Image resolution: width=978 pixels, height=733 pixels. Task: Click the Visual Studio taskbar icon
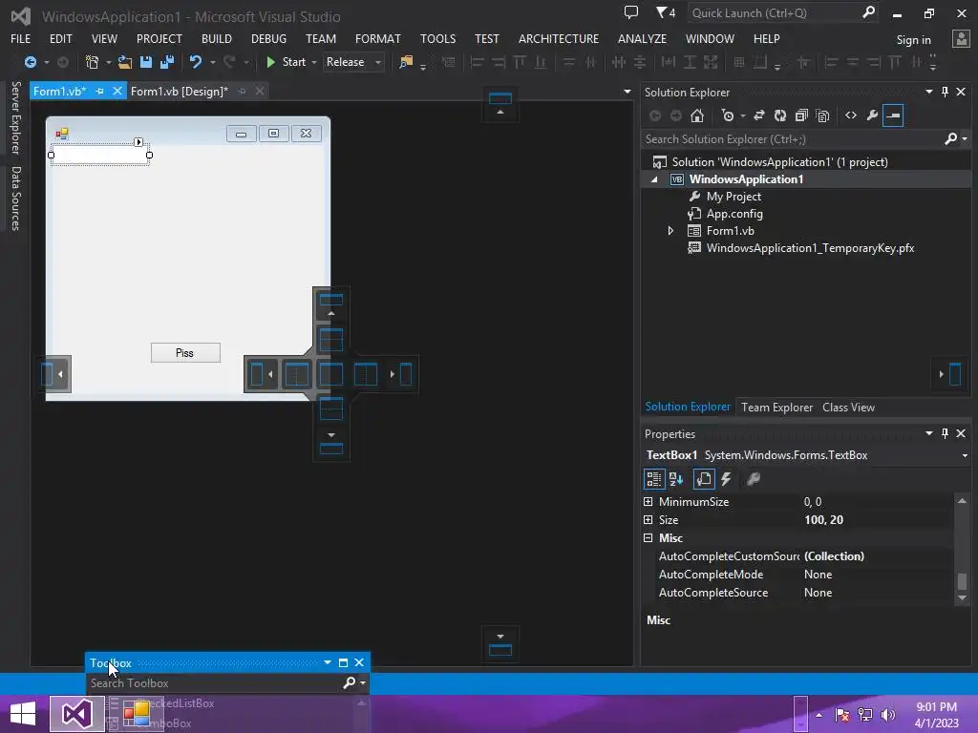click(x=76, y=714)
